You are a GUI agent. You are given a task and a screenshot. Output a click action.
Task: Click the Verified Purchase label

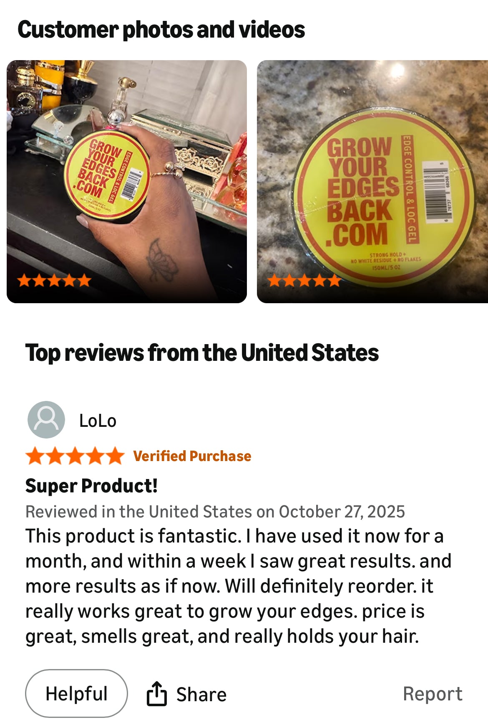(x=192, y=456)
